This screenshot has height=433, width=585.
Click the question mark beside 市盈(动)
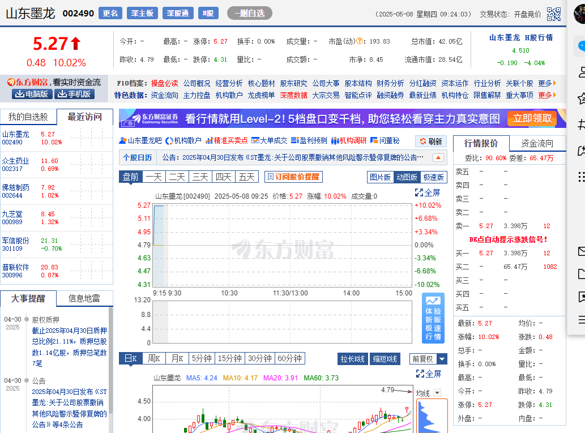coord(360,41)
